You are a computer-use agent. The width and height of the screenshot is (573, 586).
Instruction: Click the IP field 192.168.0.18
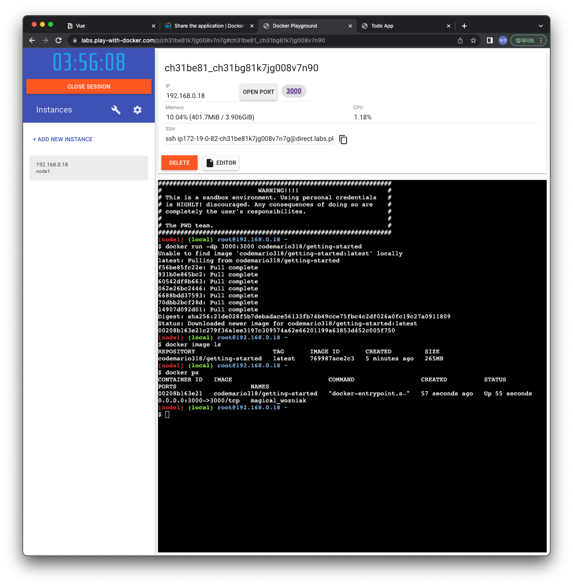point(200,96)
